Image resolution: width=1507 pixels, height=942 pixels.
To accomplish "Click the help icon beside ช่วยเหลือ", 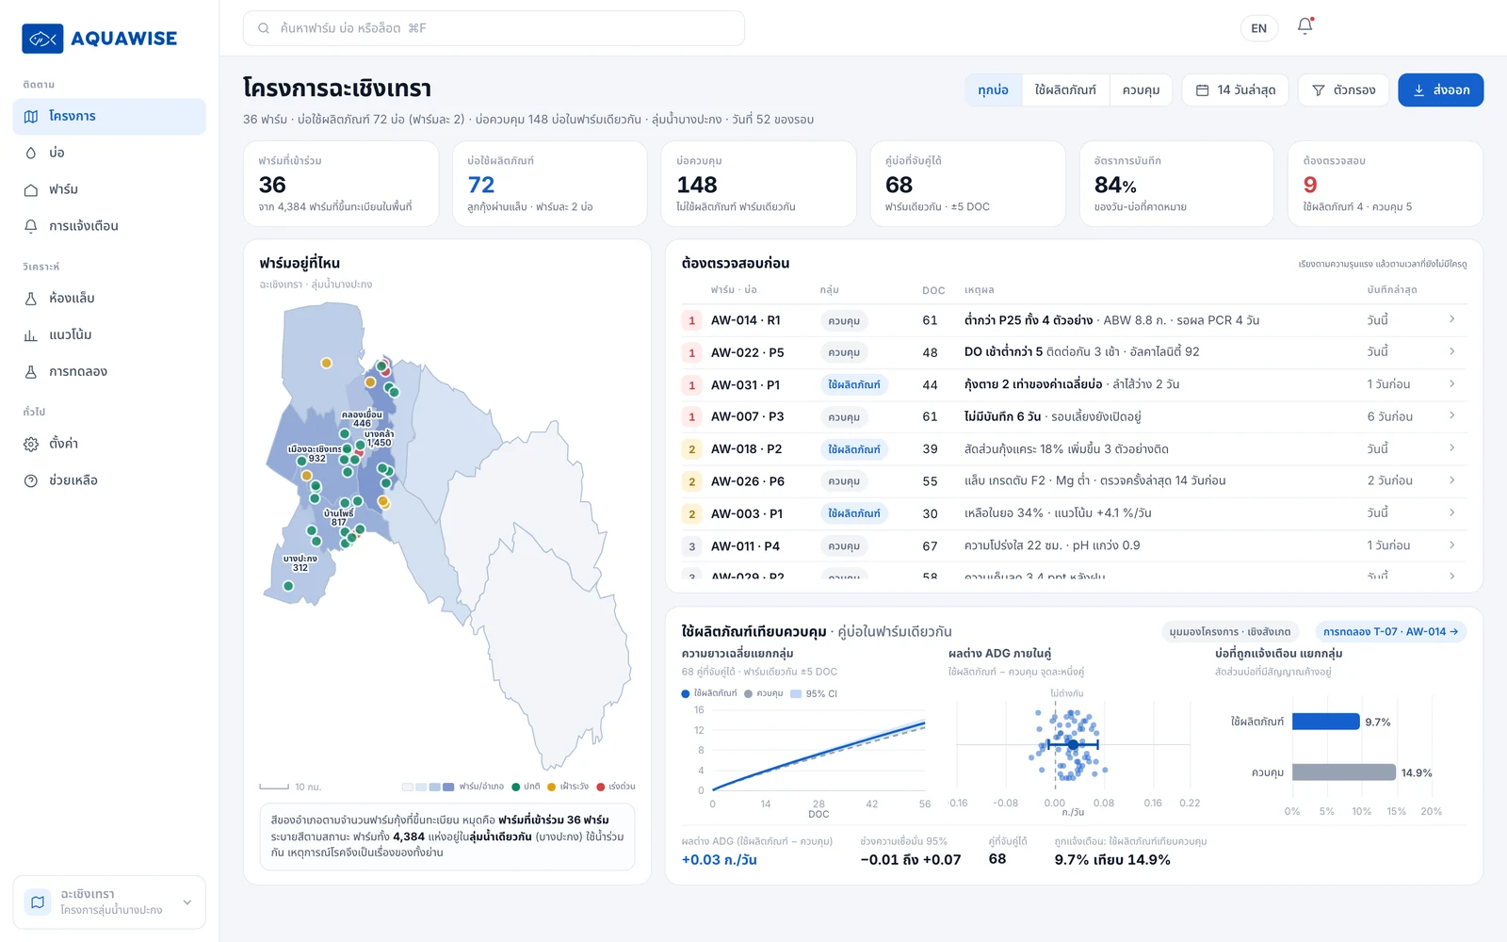I will tap(31, 480).
